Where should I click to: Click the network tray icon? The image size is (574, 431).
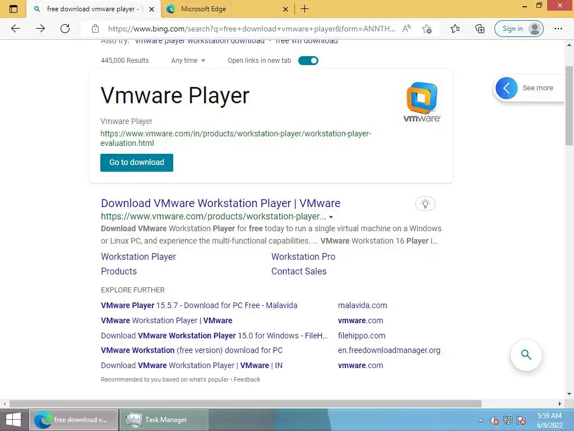tap(508, 420)
